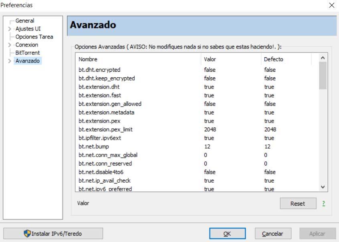Select the bt.extension.gen_allowed option

coord(197,104)
